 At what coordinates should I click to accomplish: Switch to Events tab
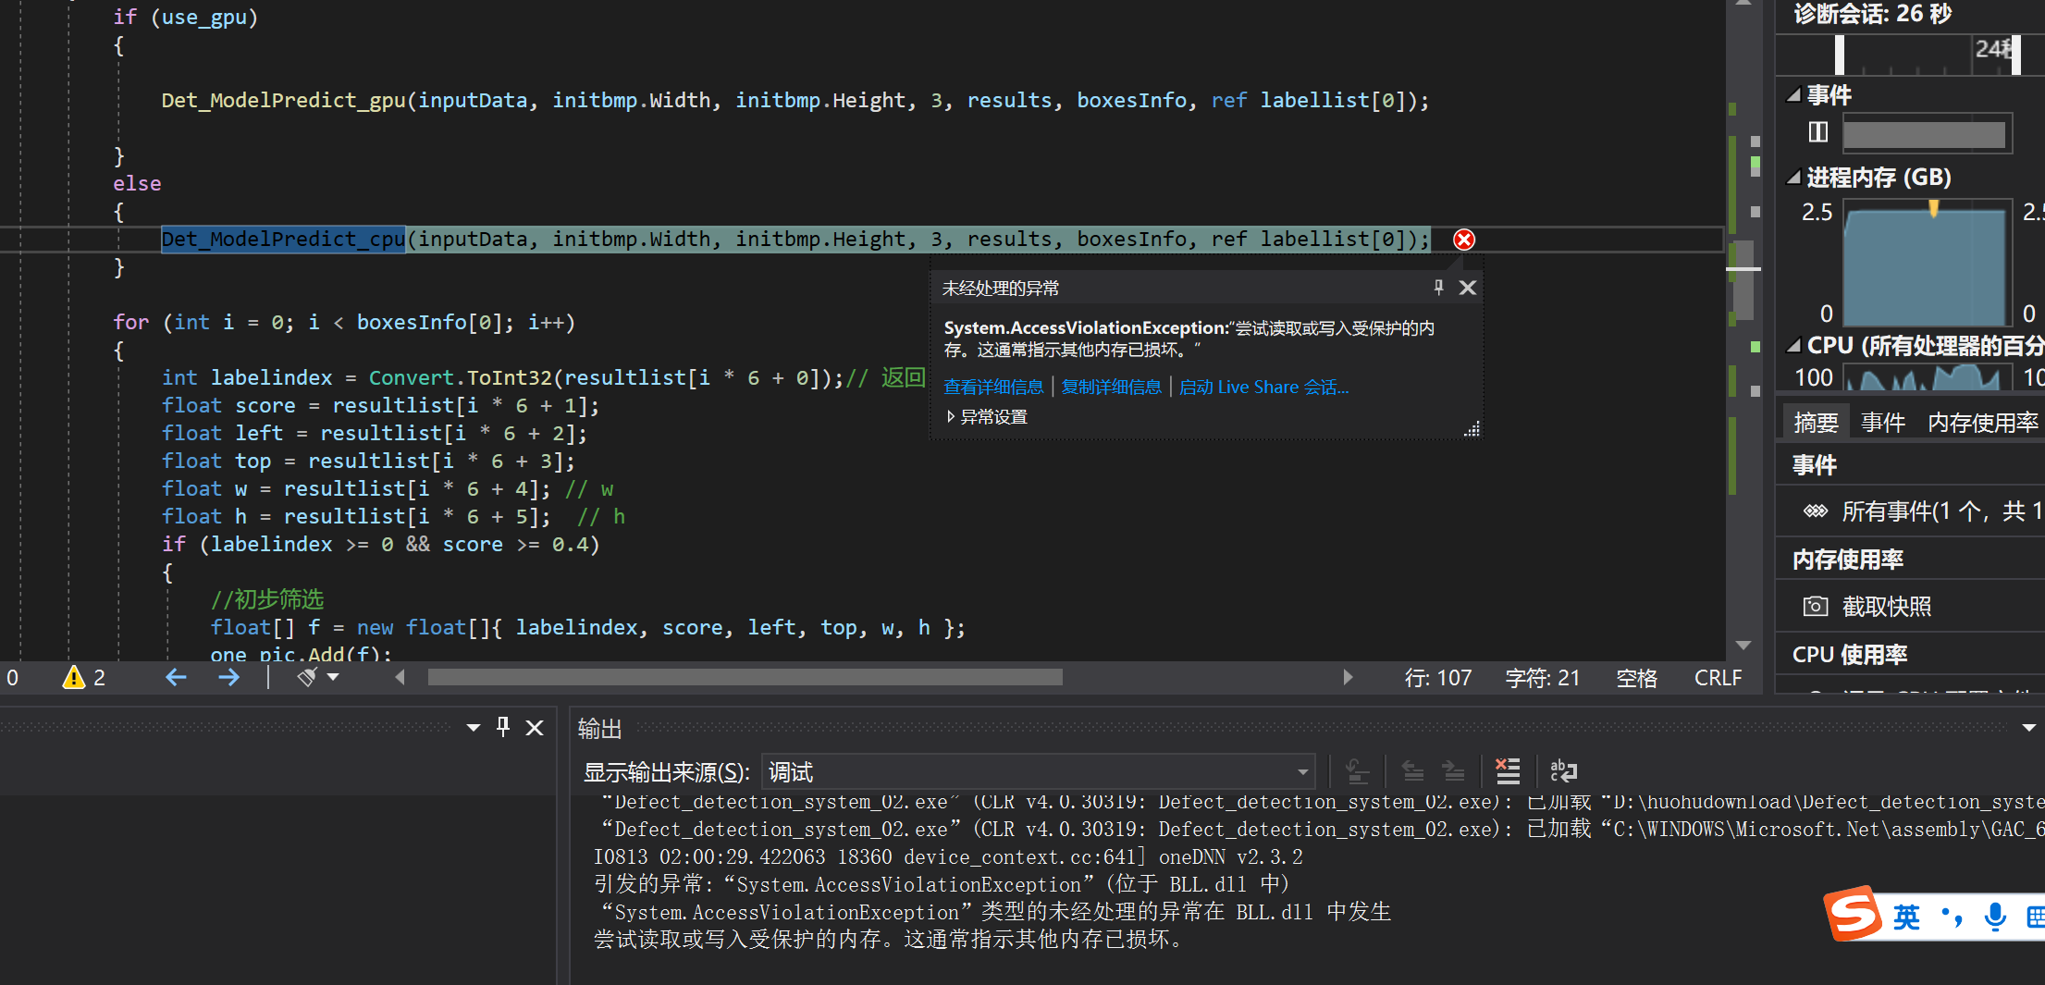click(x=1883, y=423)
